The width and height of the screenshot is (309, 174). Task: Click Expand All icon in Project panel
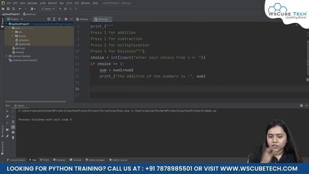54,19
